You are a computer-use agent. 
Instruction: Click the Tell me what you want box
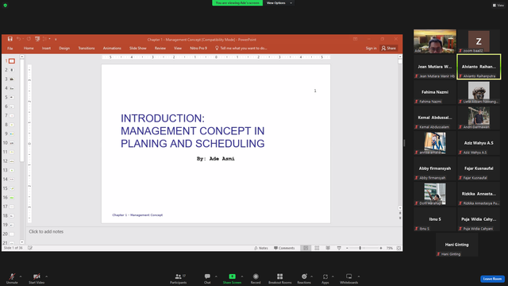[x=241, y=48]
